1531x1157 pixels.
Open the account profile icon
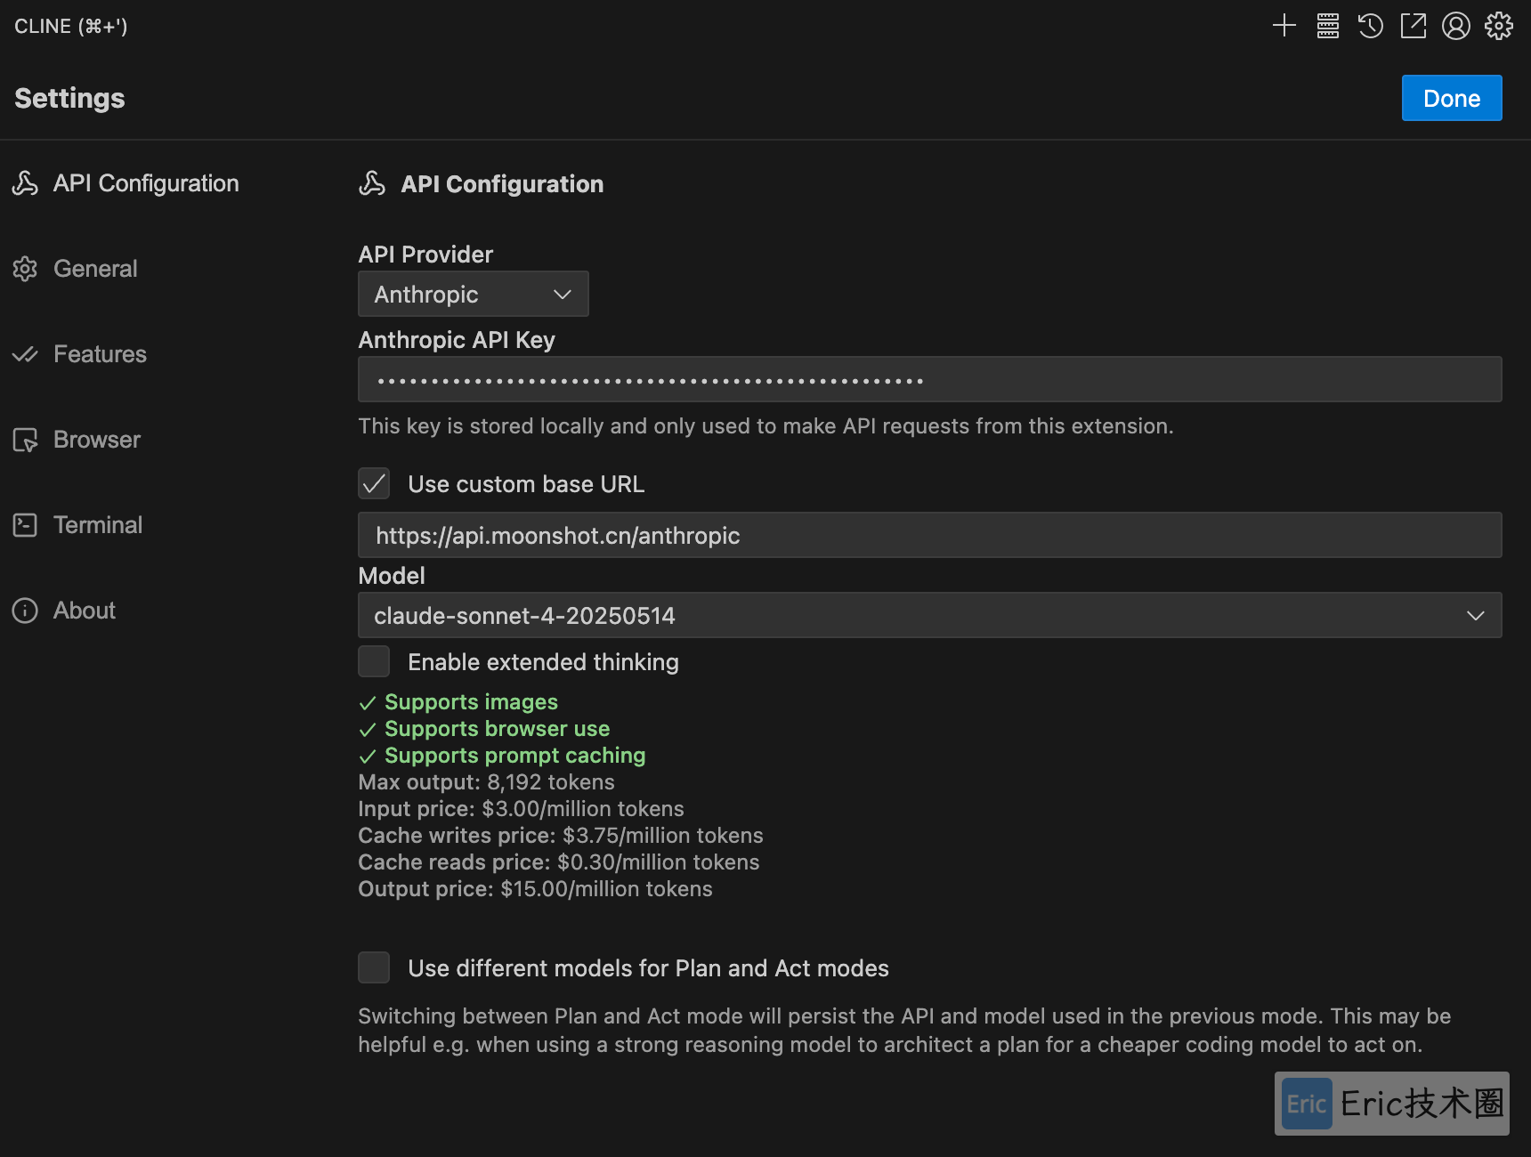pos(1455,26)
